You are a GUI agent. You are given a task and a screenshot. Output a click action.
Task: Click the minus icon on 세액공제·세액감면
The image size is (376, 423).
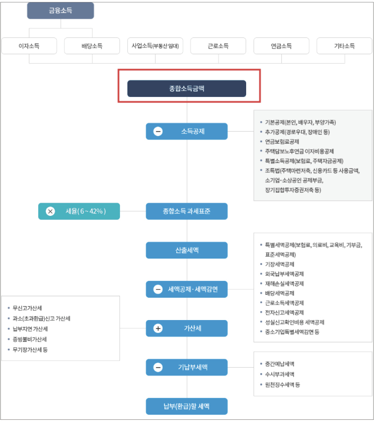pos(158,289)
